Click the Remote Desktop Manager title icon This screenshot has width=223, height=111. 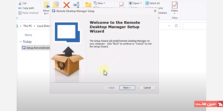point(54,11)
